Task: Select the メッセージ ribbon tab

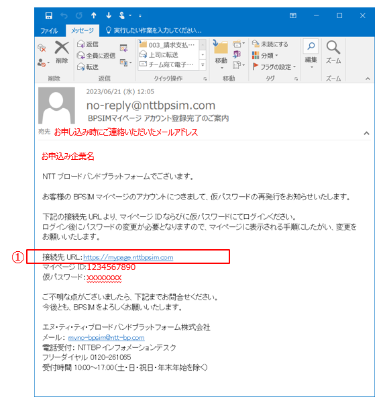Action: 83,30
